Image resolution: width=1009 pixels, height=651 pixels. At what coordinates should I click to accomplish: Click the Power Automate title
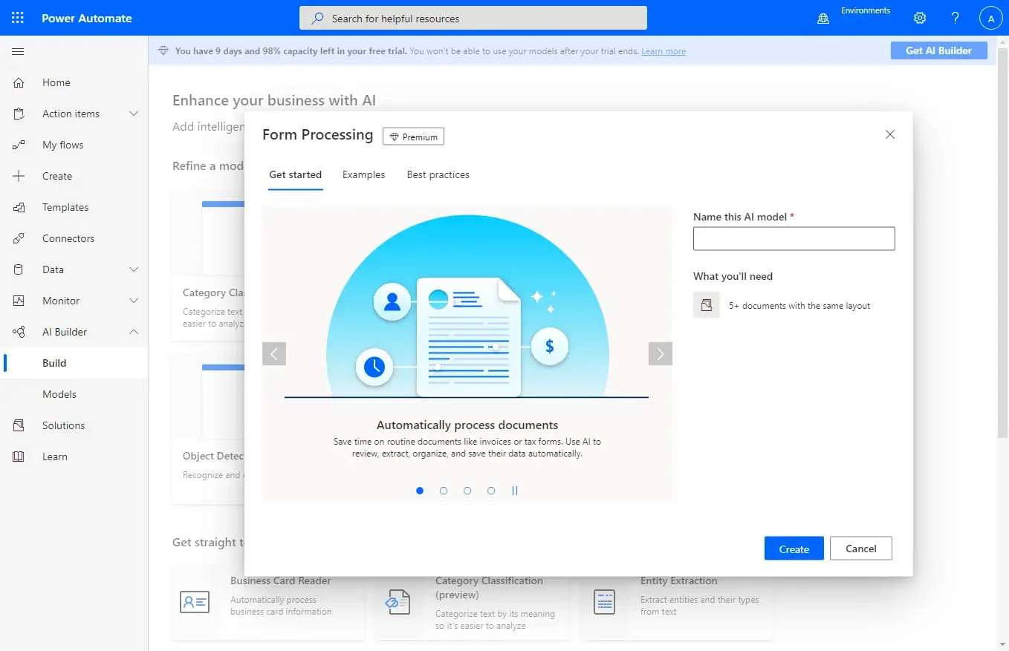87,18
